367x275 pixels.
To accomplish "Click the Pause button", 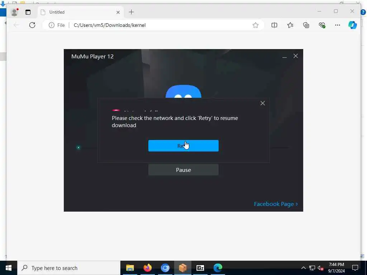I will click(183, 170).
